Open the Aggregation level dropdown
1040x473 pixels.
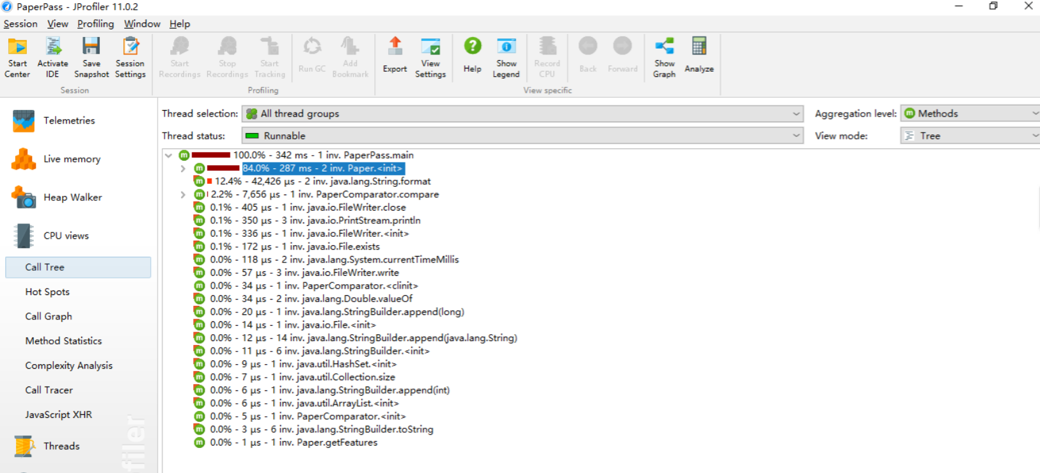pyautogui.click(x=970, y=114)
